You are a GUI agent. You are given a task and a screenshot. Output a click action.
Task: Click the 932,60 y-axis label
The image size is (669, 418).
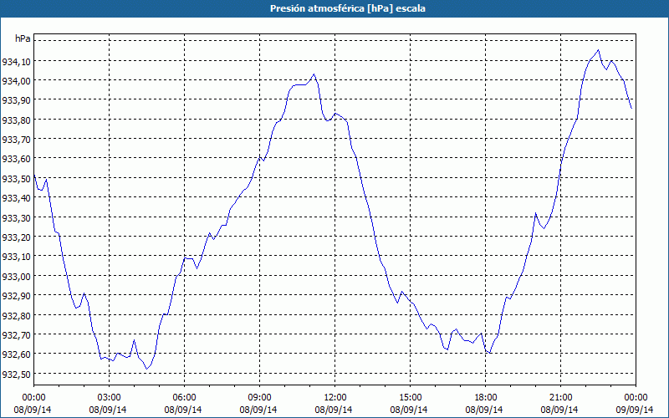16,354
